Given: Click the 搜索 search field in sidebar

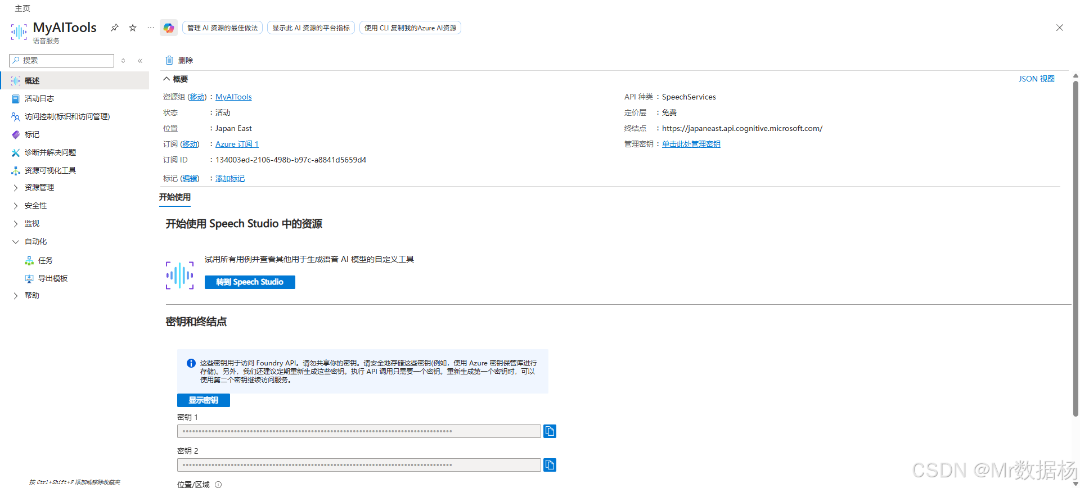Looking at the screenshot, I should point(62,60).
